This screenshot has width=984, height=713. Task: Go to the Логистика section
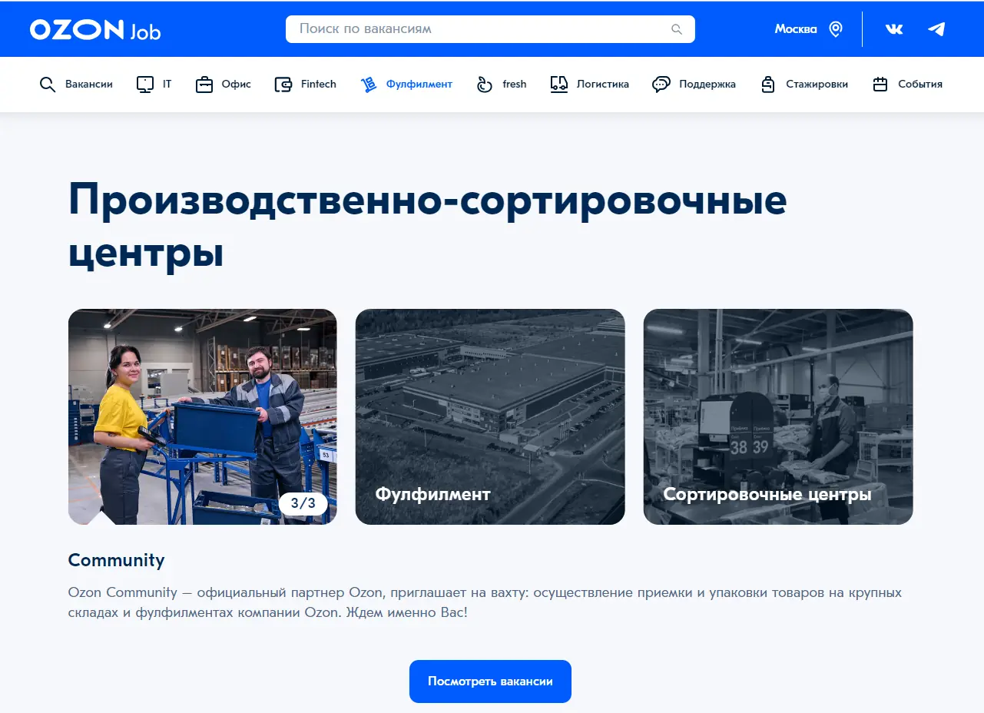coord(603,85)
